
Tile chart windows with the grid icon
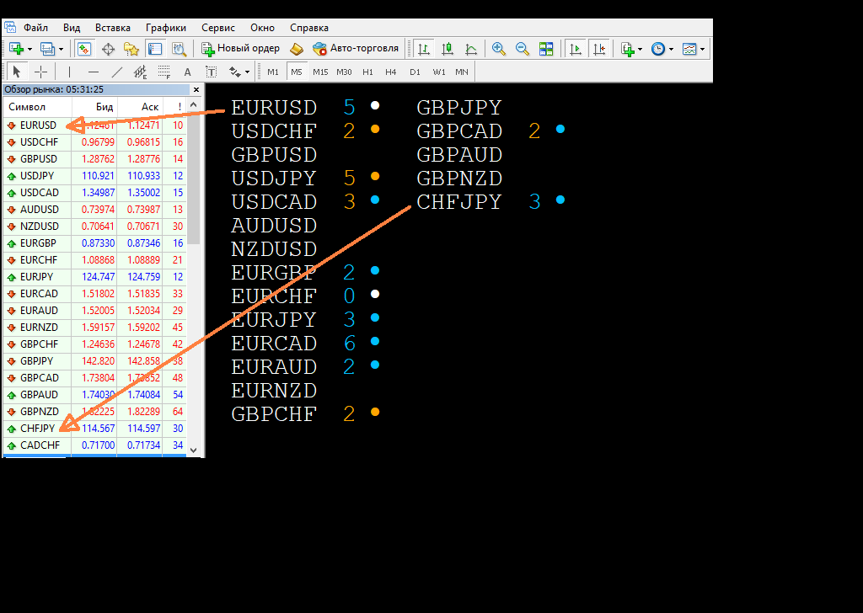[546, 49]
